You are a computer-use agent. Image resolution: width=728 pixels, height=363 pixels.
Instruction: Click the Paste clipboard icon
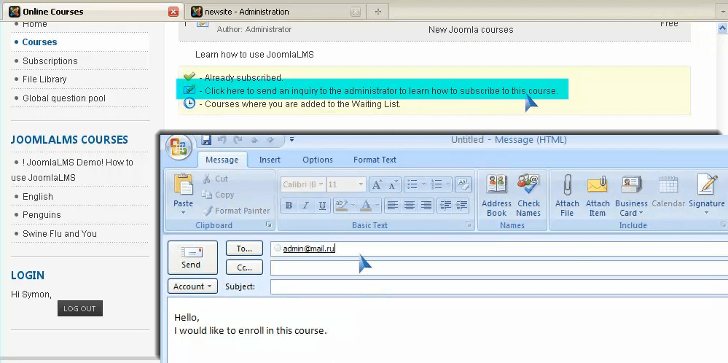click(x=184, y=184)
